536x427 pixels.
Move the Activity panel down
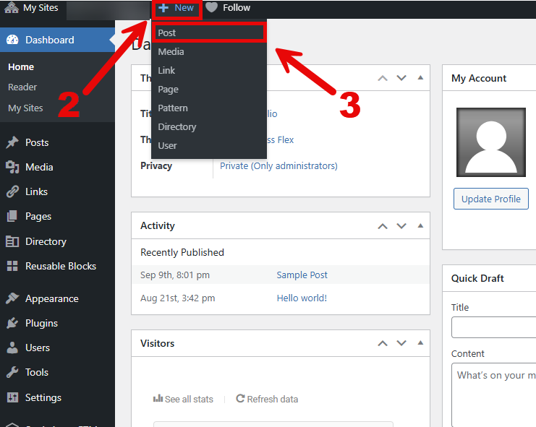[x=401, y=226]
